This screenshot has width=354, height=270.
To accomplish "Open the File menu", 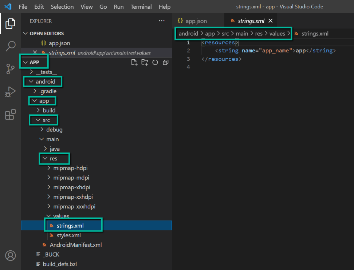I will click(23, 7).
